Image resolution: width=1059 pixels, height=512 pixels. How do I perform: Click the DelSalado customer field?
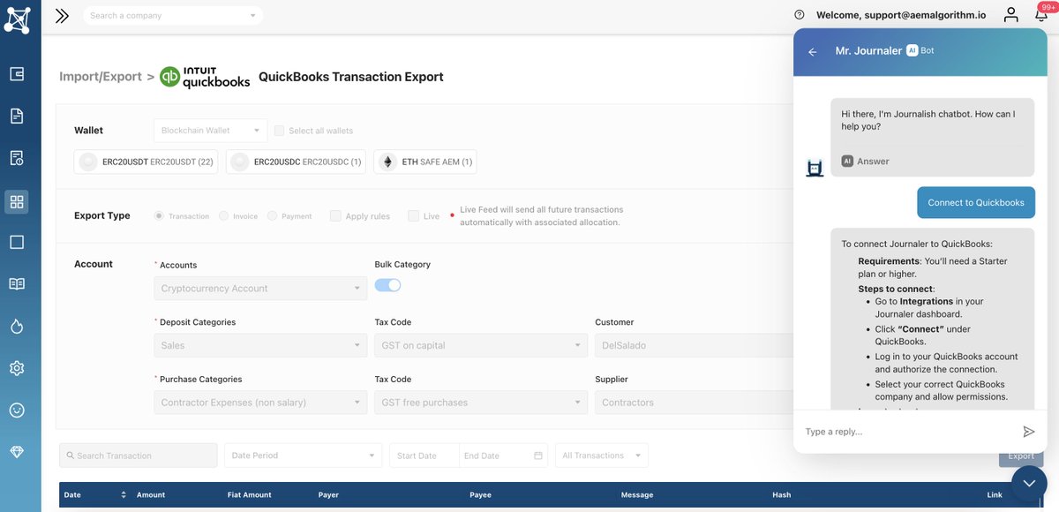point(694,345)
